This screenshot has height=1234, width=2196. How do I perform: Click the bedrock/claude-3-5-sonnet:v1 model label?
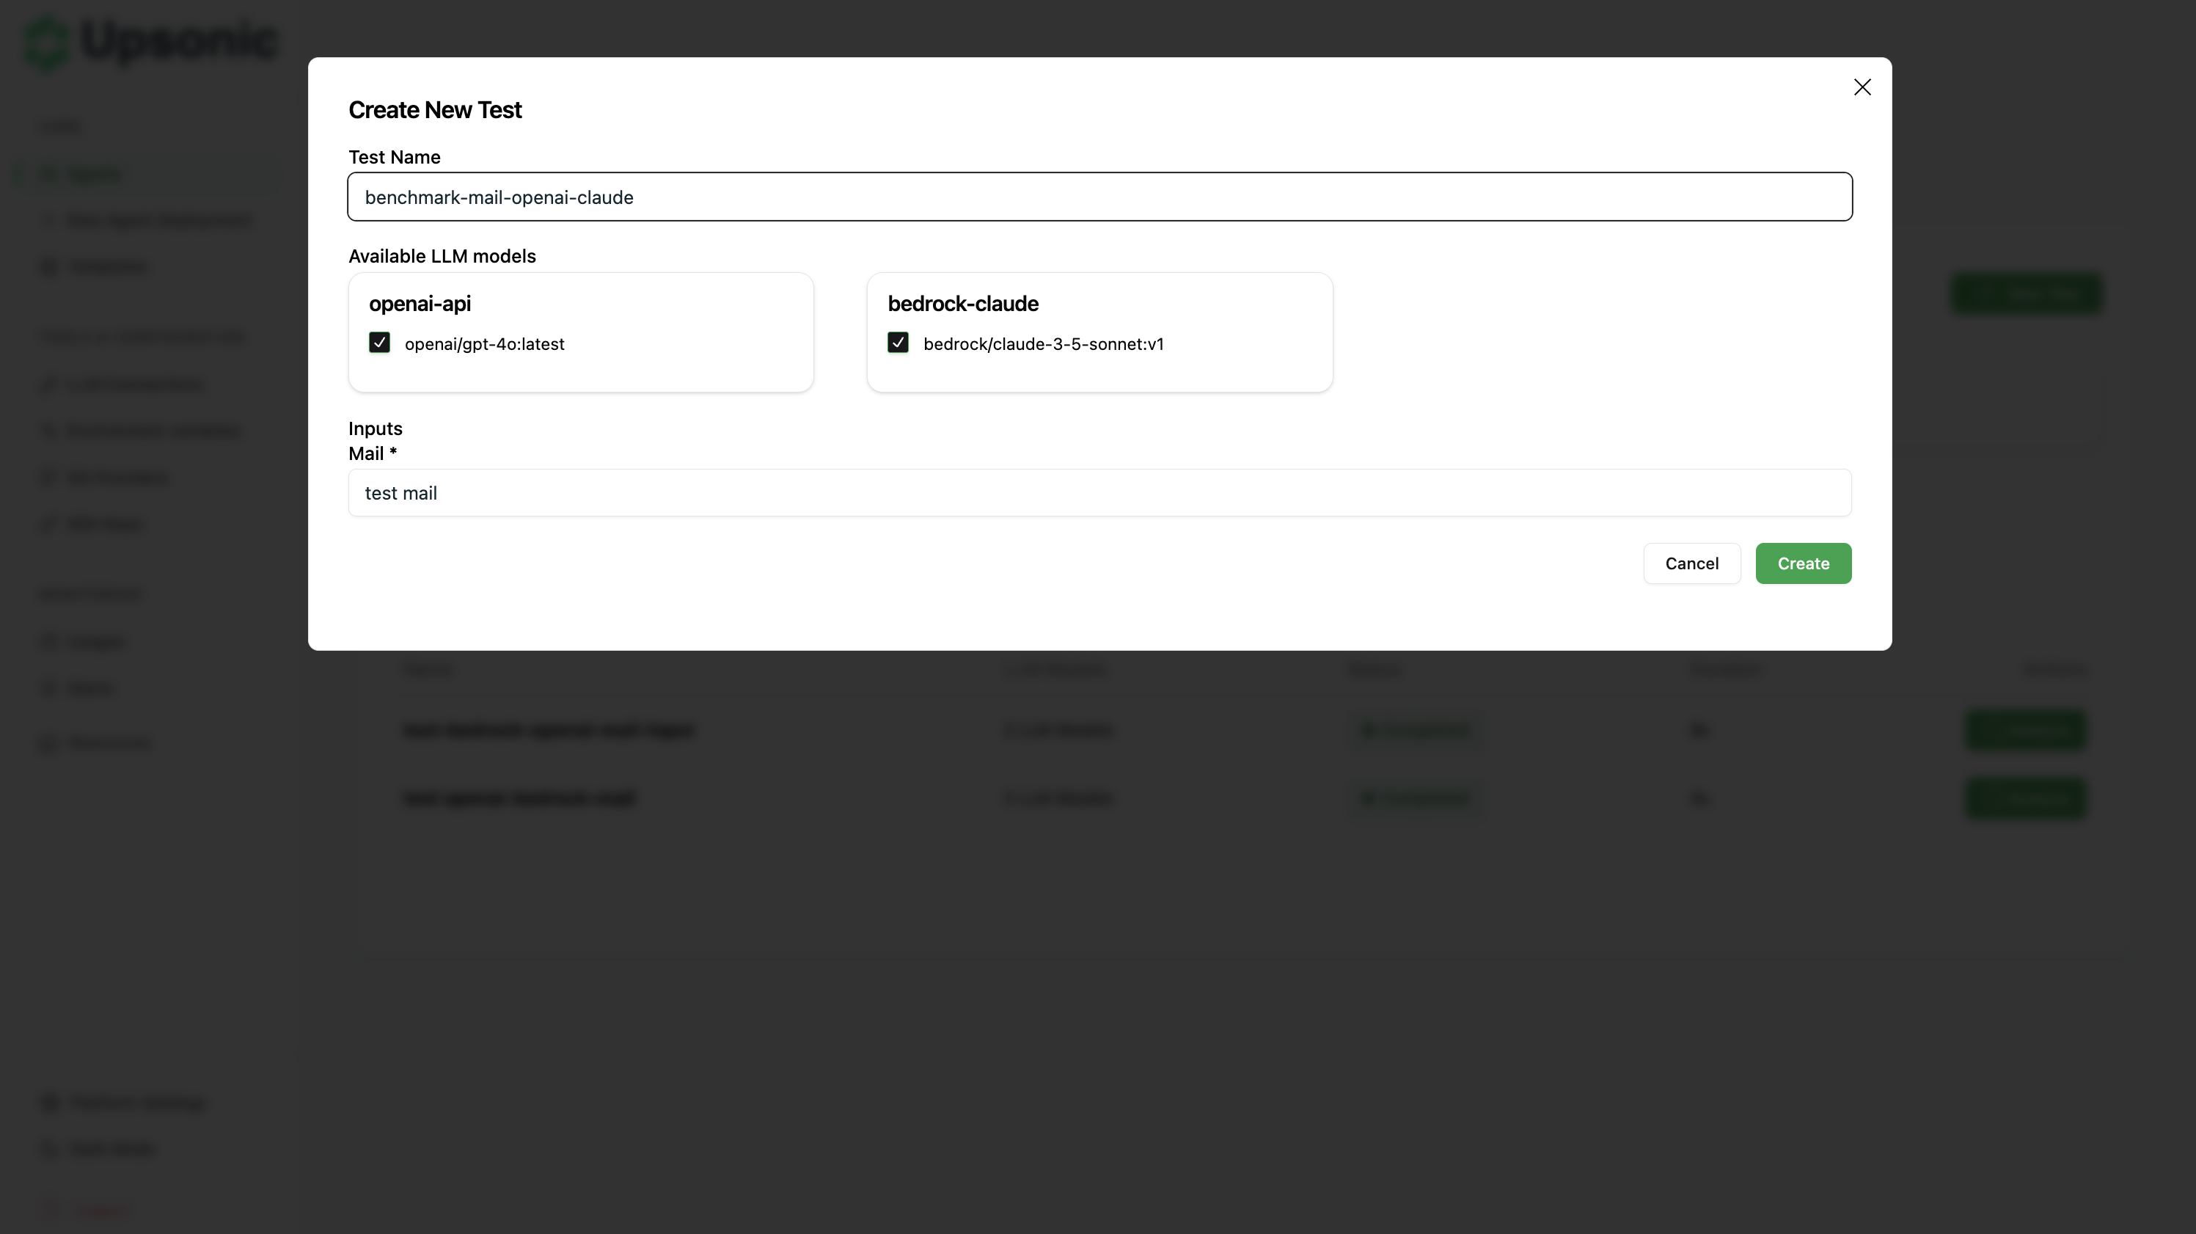click(1042, 343)
